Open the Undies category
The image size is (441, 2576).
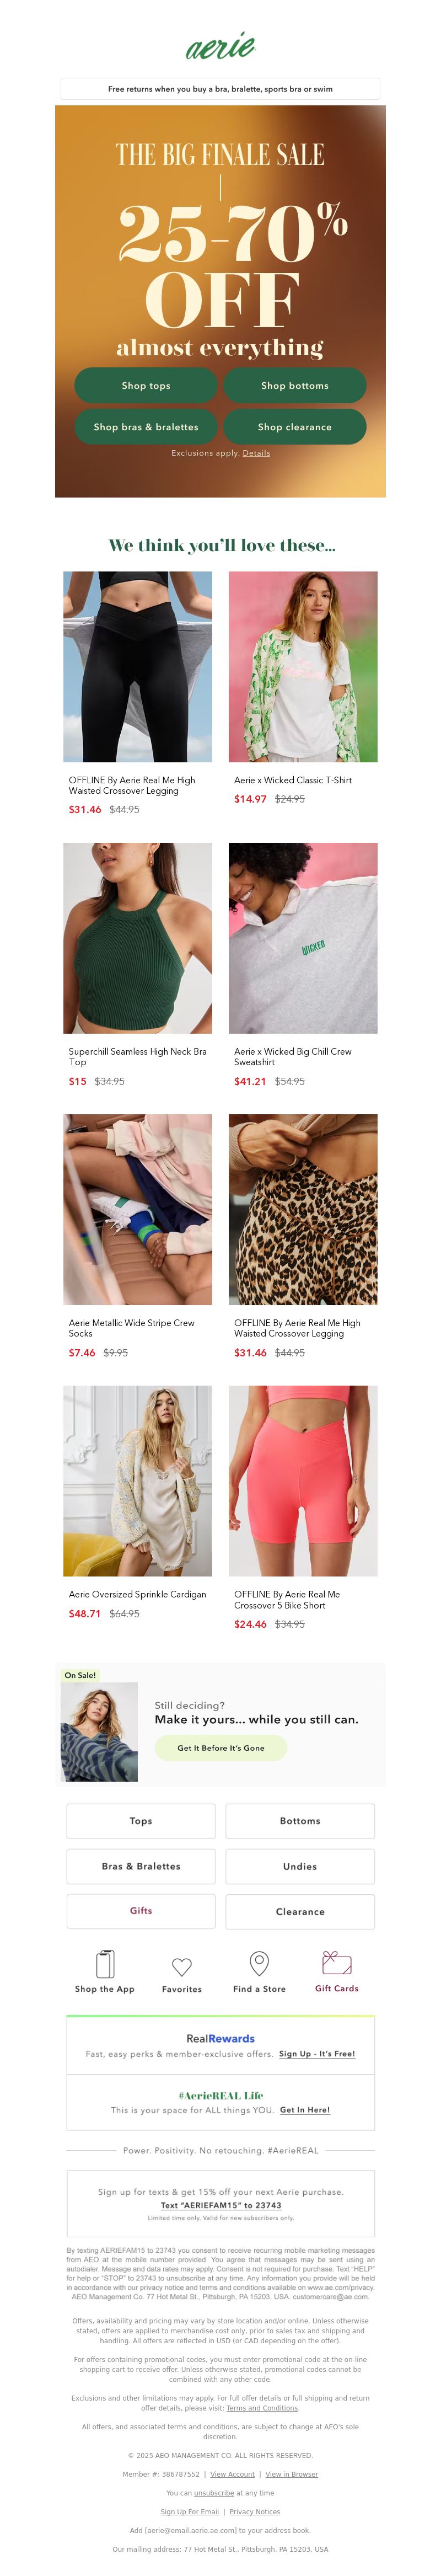300,1866
